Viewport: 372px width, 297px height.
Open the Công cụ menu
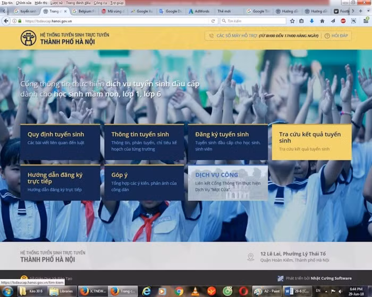100,3
